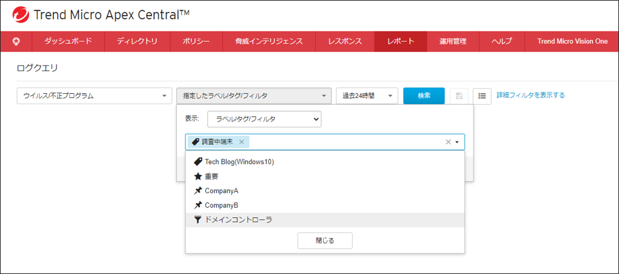Open 詳細フィルタを表示する link

click(x=531, y=95)
